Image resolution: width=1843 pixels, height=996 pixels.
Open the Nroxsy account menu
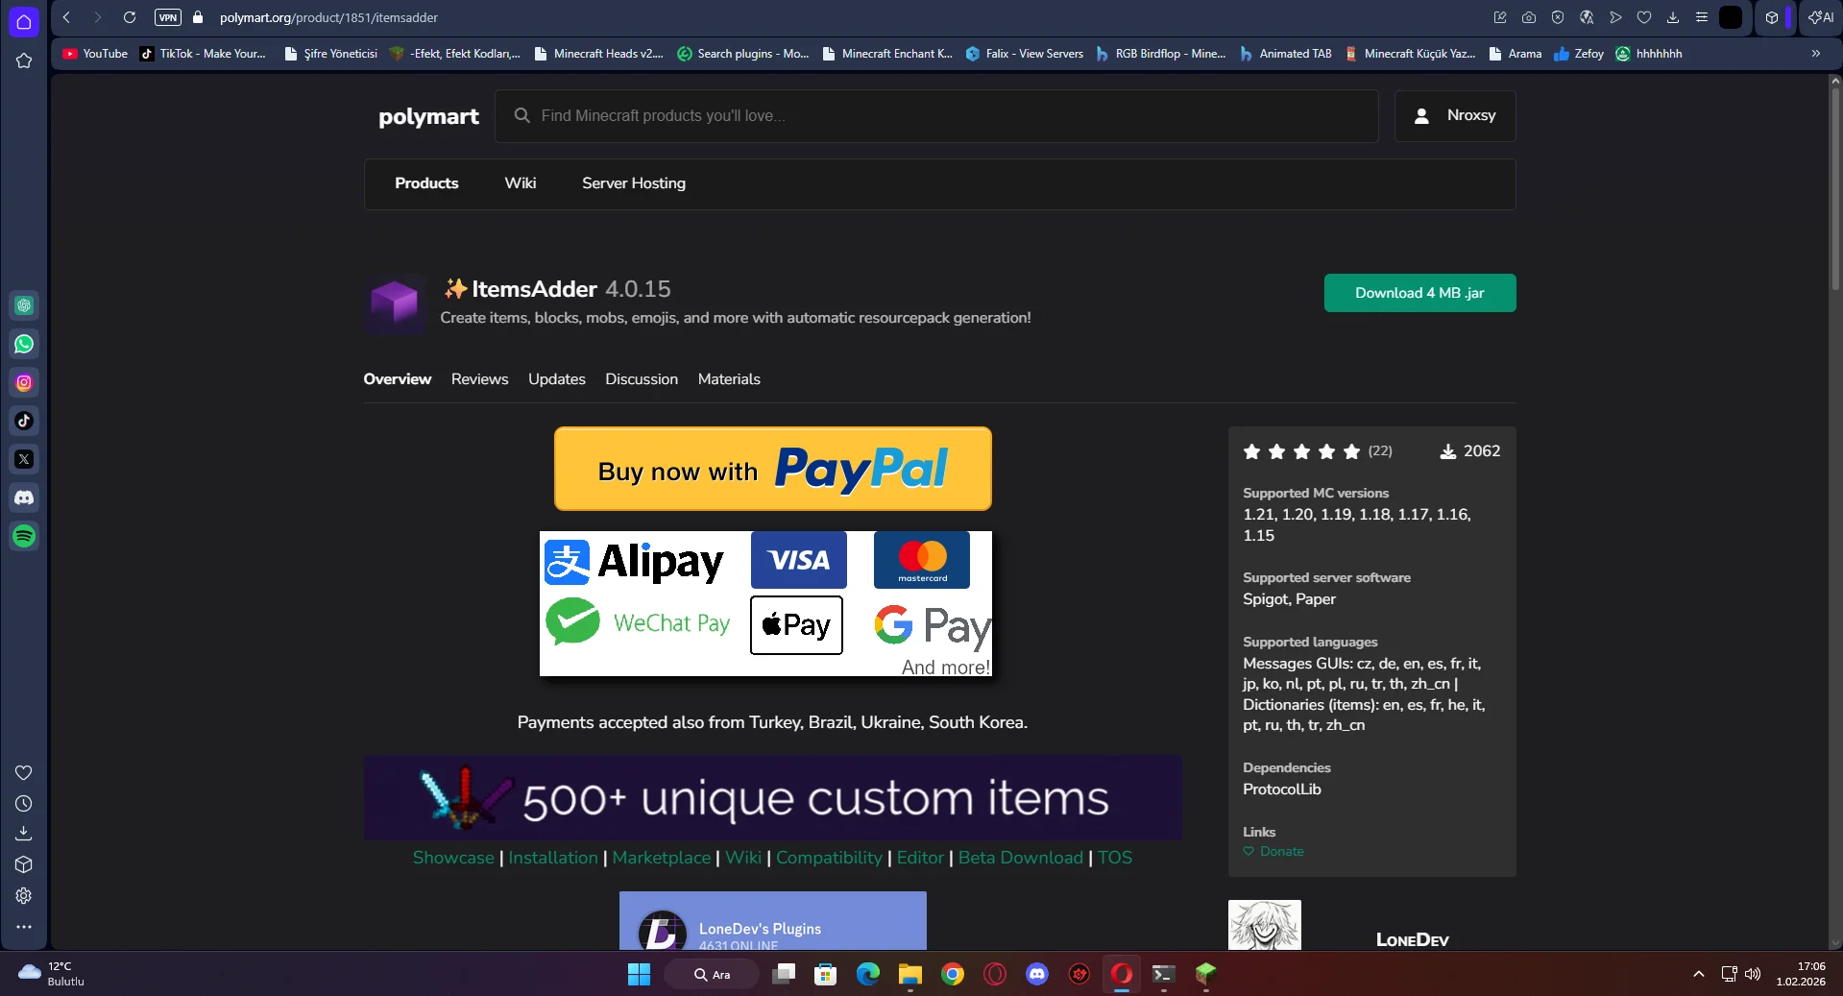[x=1455, y=116]
